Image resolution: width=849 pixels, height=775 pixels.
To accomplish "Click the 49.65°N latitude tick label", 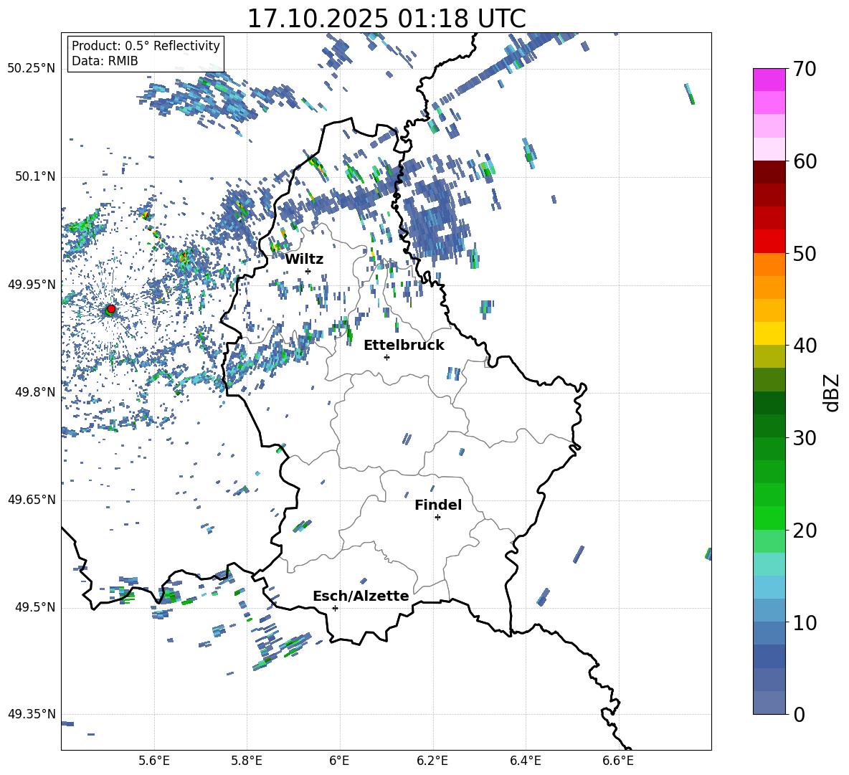I will 32,499.
